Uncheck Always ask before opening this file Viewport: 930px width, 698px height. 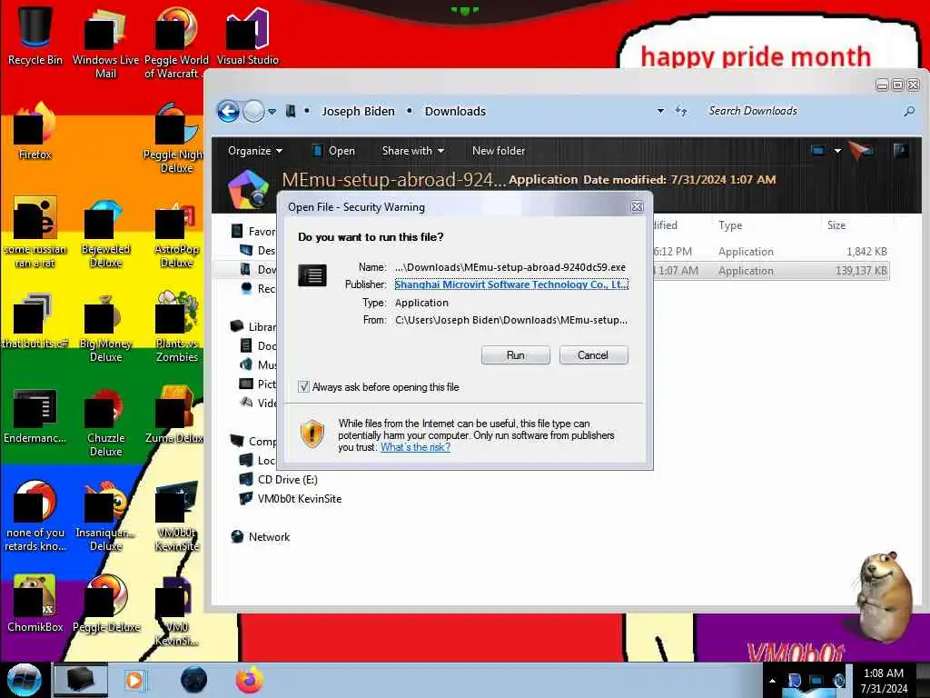(303, 387)
